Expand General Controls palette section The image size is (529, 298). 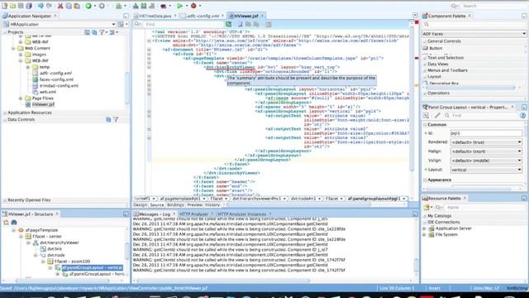(x=444, y=41)
